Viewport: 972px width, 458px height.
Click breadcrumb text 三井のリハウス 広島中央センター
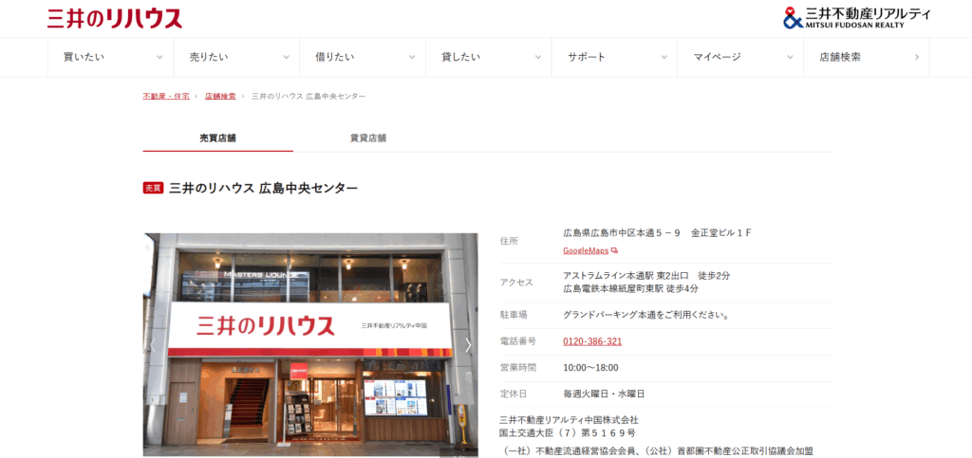coord(308,97)
